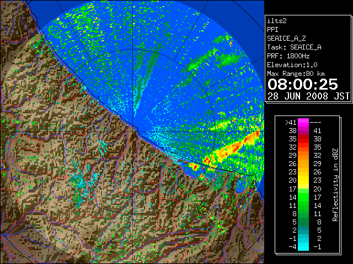Click the PPI scan type label

[x=272, y=30]
